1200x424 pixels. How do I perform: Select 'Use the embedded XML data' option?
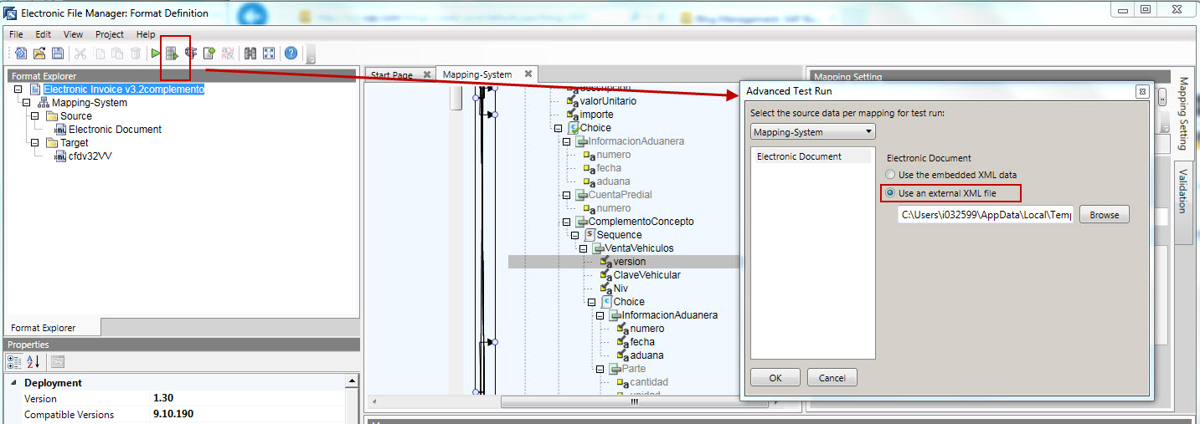coord(891,175)
